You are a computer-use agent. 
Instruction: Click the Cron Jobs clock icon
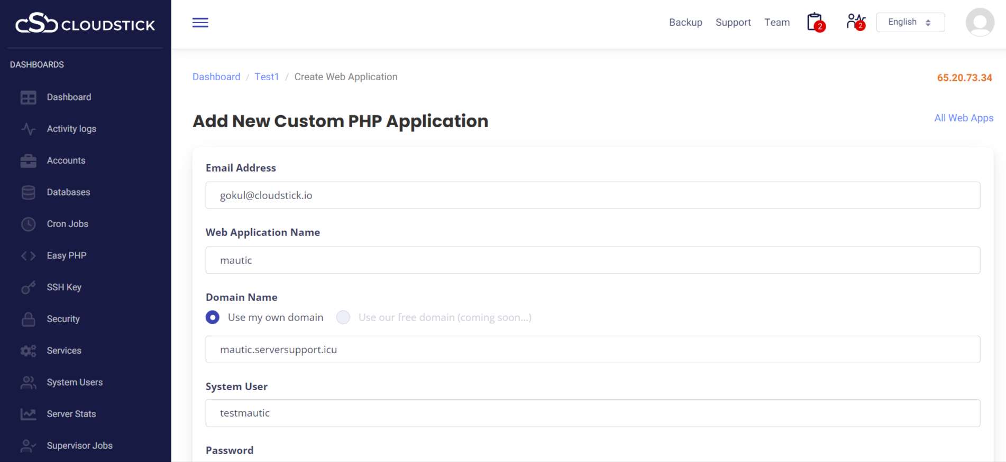[x=29, y=224]
